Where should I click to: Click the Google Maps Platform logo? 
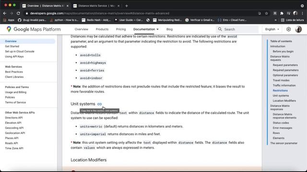pyautogui.click(x=34, y=29)
